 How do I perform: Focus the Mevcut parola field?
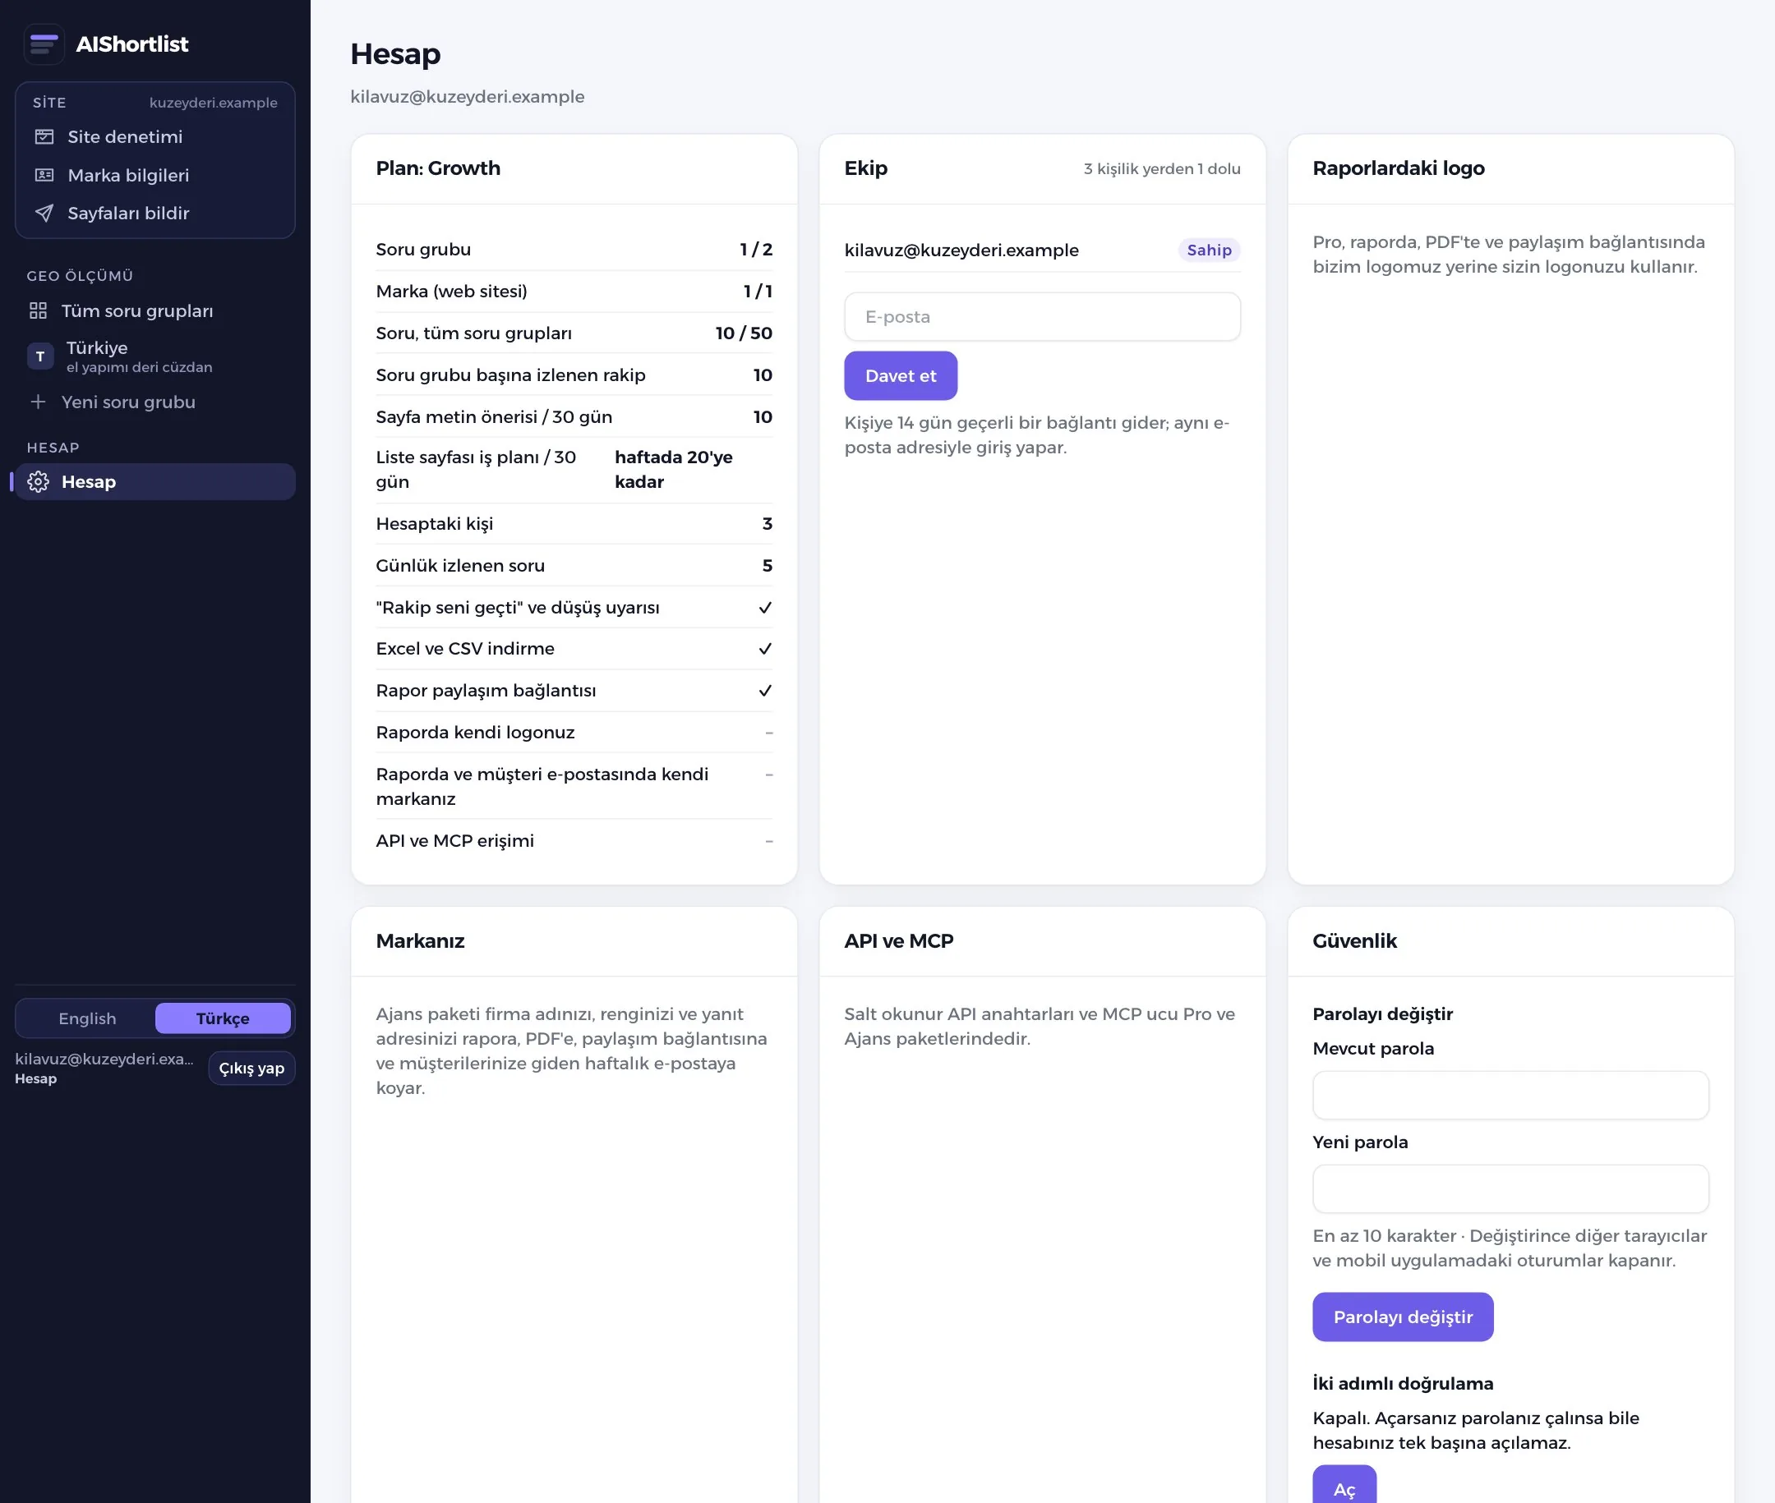tap(1510, 1096)
